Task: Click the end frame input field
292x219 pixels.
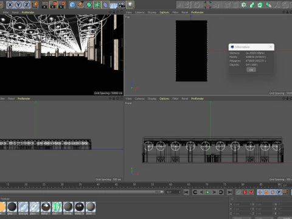Action: (x=173, y=192)
